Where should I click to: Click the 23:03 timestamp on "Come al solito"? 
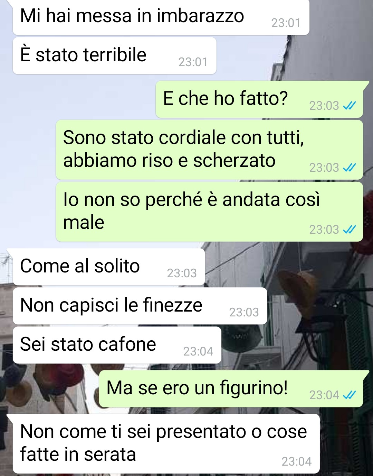tap(182, 273)
